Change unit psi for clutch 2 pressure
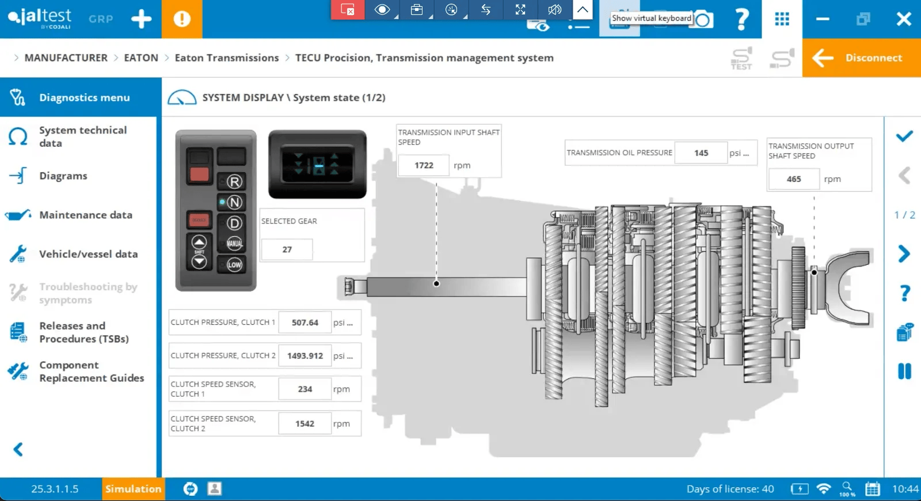The image size is (921, 501). coord(343,356)
